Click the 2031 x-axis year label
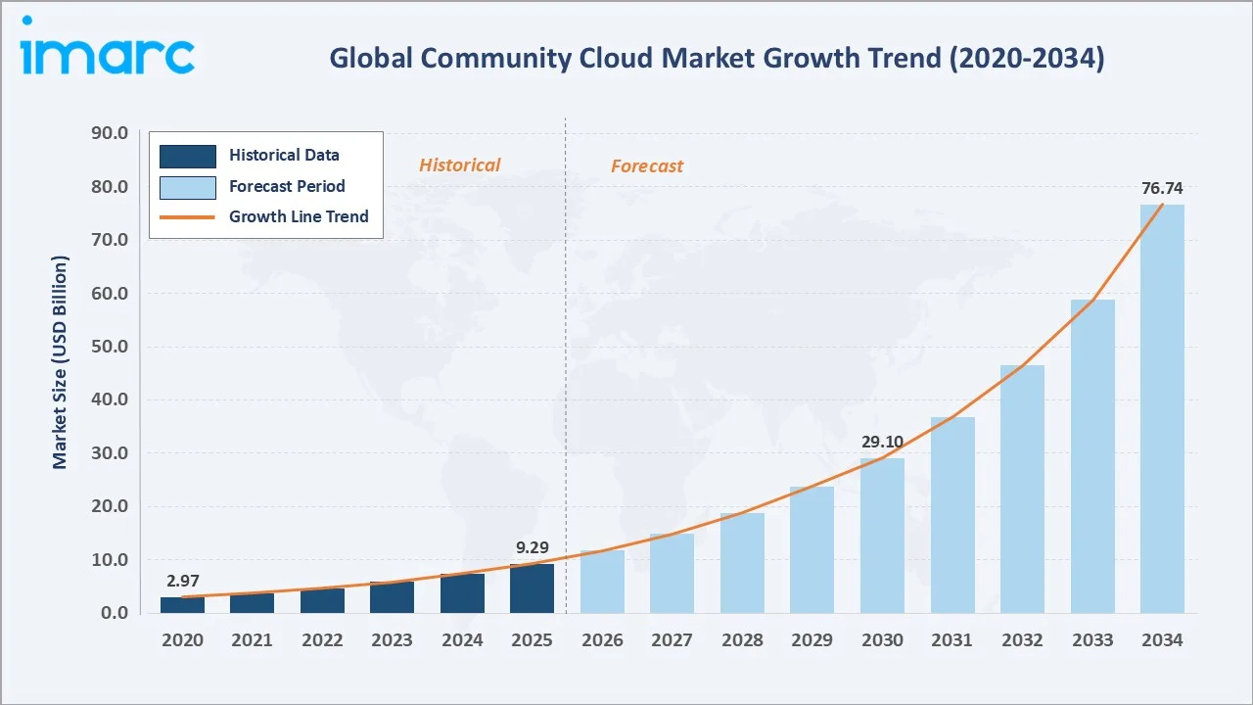The image size is (1253, 705). coord(952,640)
